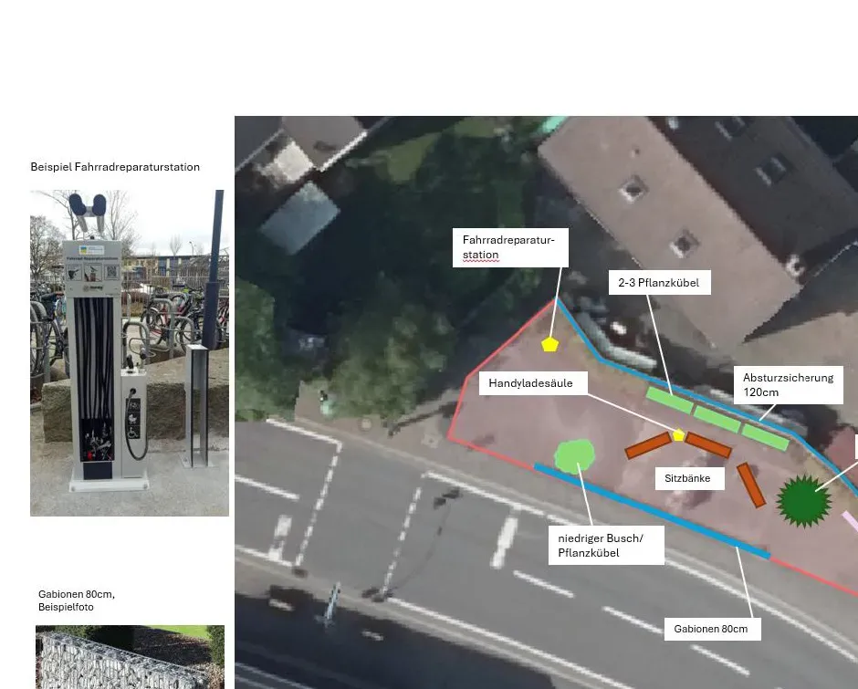Viewport: 858px width, 689px height.
Task: Select the light green low bush shape
Action: [575, 455]
